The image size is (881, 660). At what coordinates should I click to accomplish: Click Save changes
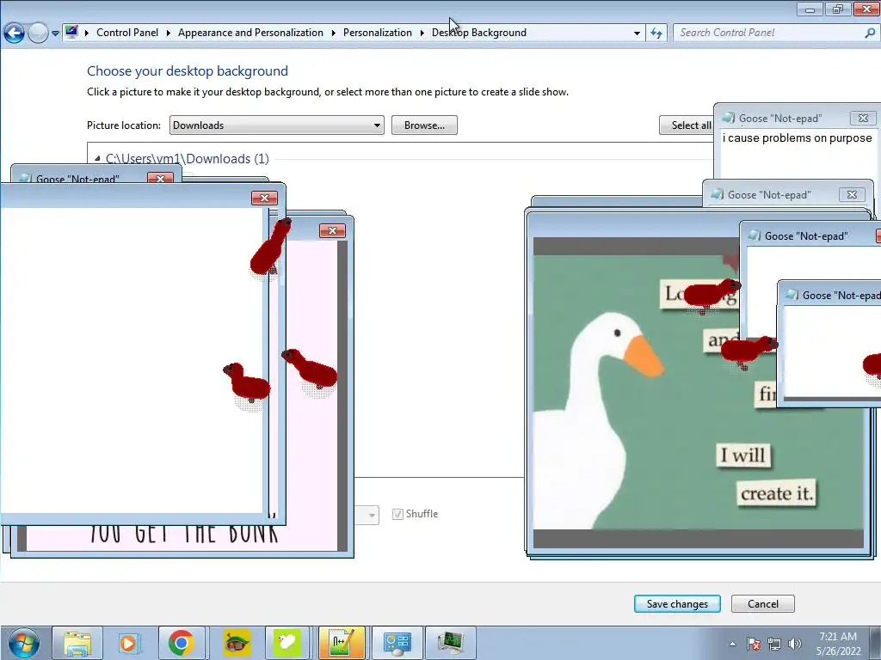pyautogui.click(x=677, y=604)
